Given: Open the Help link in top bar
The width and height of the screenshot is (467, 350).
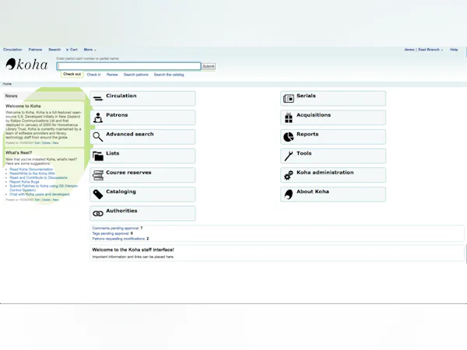Looking at the screenshot, I should click(454, 50).
